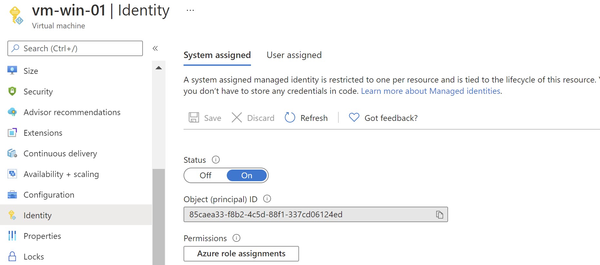Click the Permissions info icon
600x265 pixels.
coord(236,238)
